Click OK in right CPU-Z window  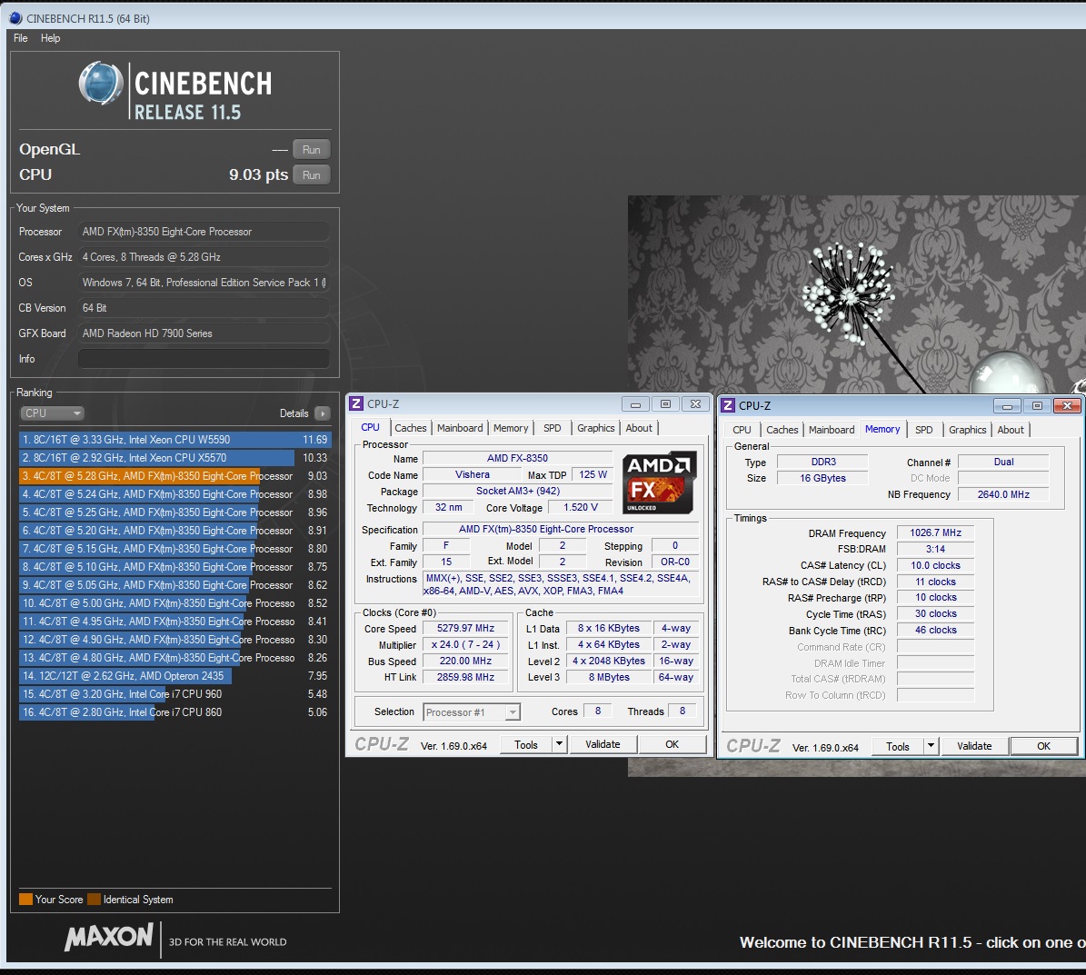pos(1043,747)
